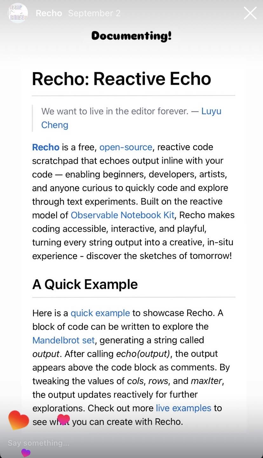Open the "live examples" link

(x=183, y=408)
